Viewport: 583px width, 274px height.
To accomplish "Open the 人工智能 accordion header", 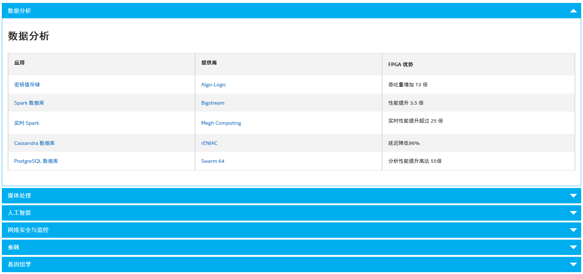I will tap(291, 213).
